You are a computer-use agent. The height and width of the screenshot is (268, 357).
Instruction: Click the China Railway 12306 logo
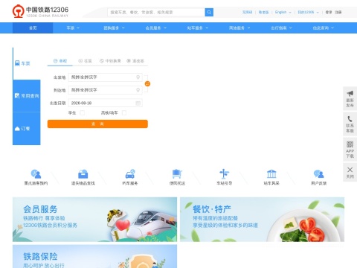coord(40,11)
